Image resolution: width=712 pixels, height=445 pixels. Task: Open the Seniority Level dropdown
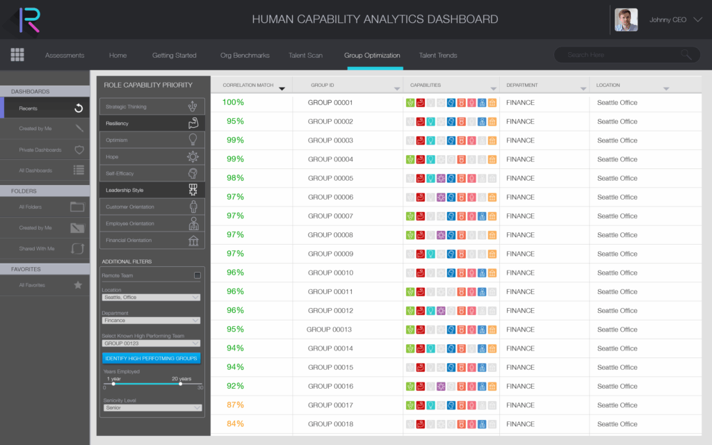pyautogui.click(x=151, y=408)
